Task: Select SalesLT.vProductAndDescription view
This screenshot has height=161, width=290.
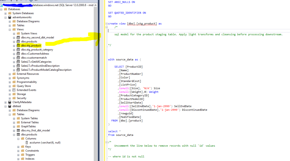Action: tap(40, 66)
